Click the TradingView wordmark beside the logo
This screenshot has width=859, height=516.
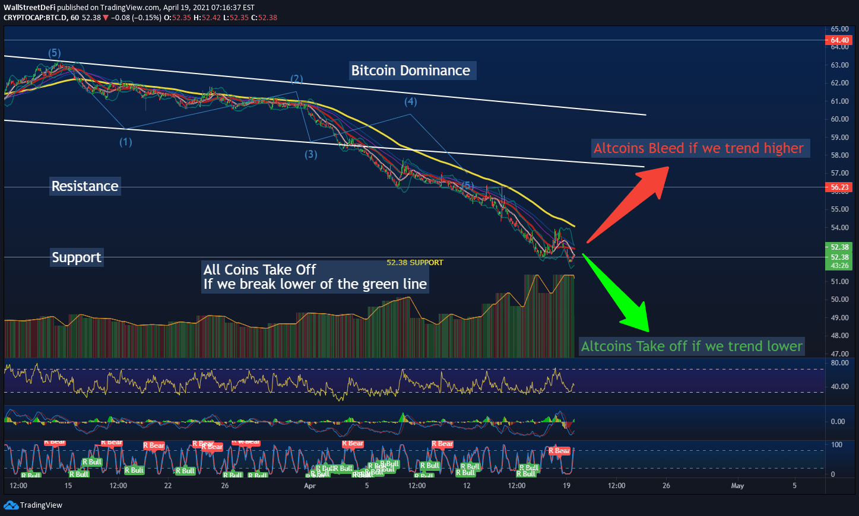coord(41,505)
